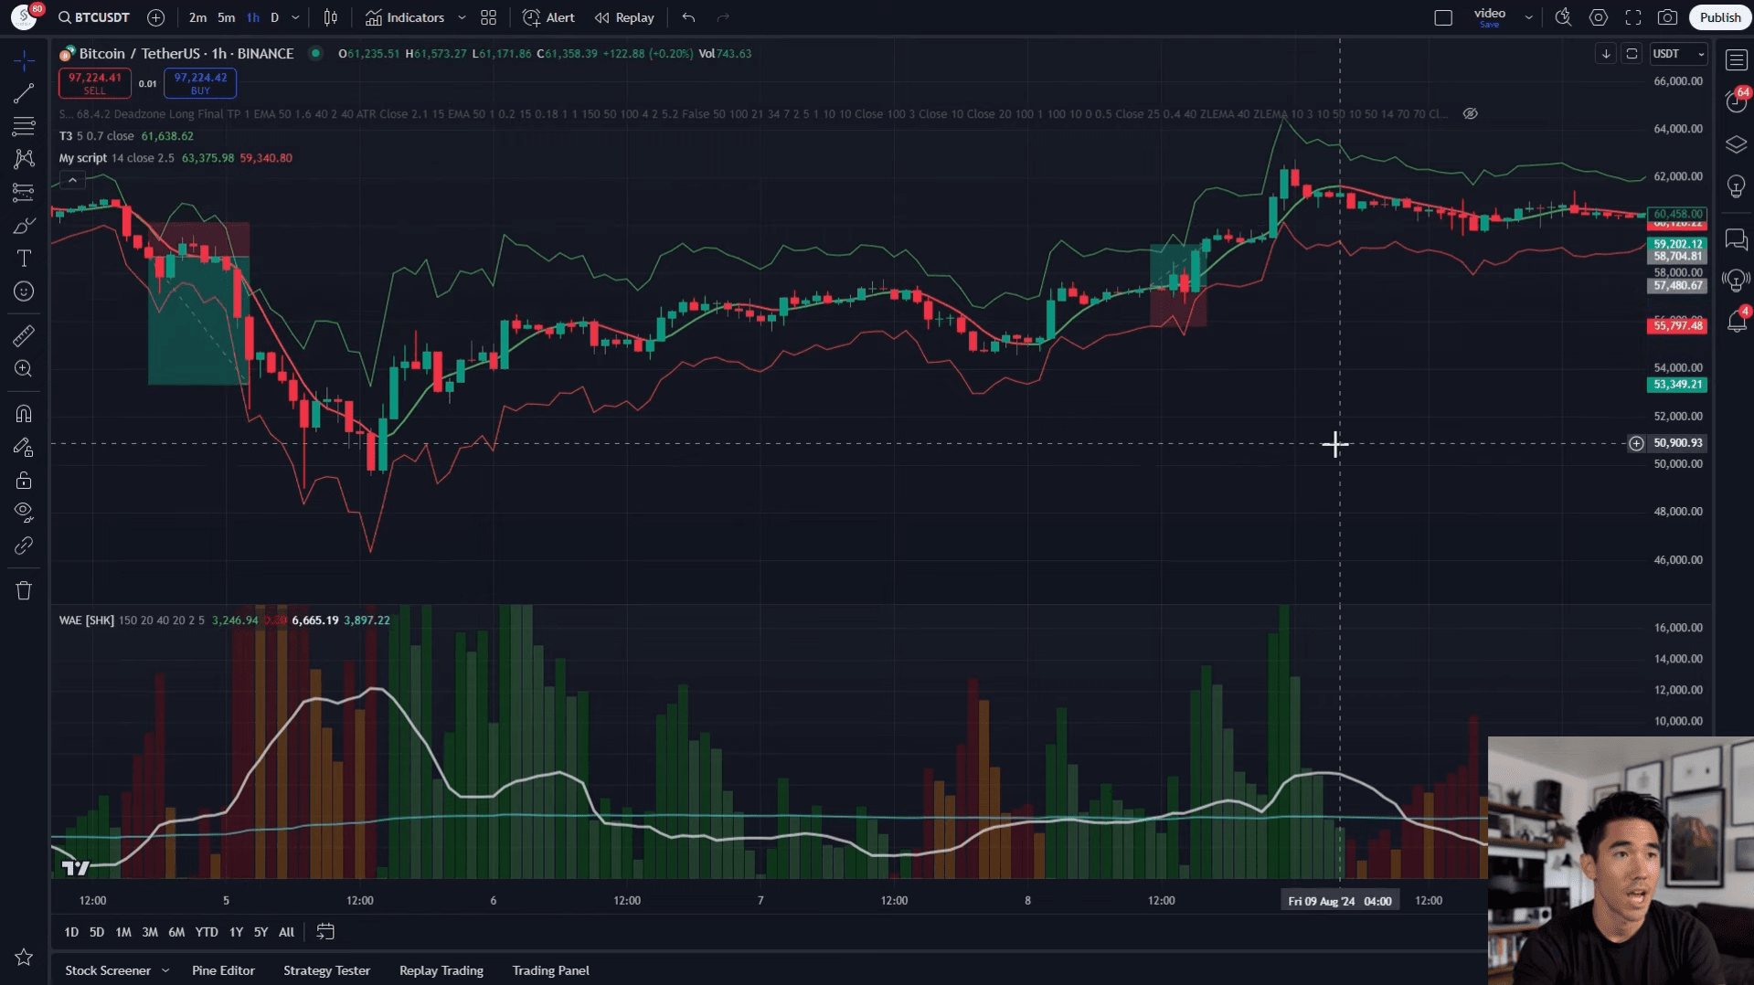
Task: Open indicator templates grid
Action: click(489, 17)
